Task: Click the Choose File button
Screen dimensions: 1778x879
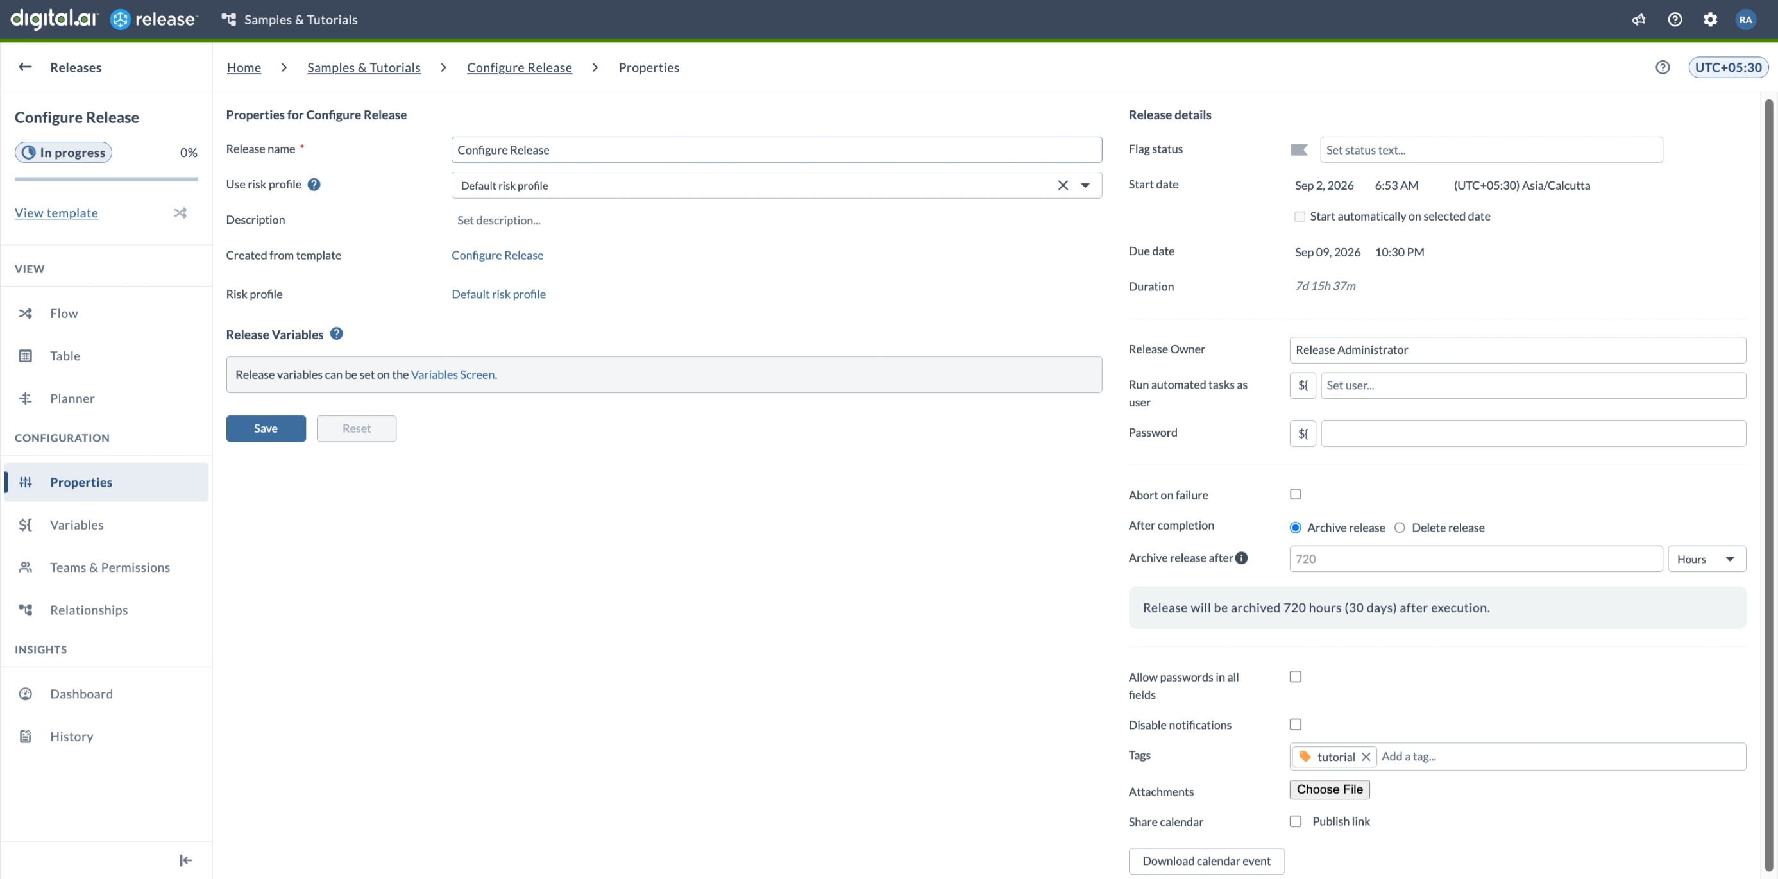Action: [x=1330, y=789]
